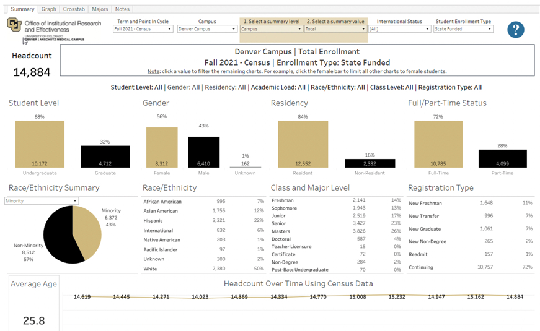Click the Full-Time status bar
The image size is (540, 331).
click(x=438, y=144)
